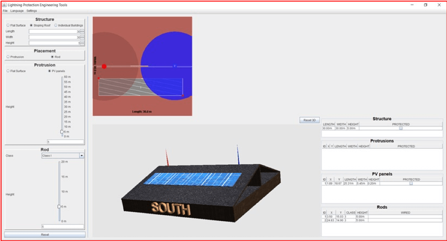
Task: Click the red top-left corner handle of the PV panel
Action: click(99, 78)
